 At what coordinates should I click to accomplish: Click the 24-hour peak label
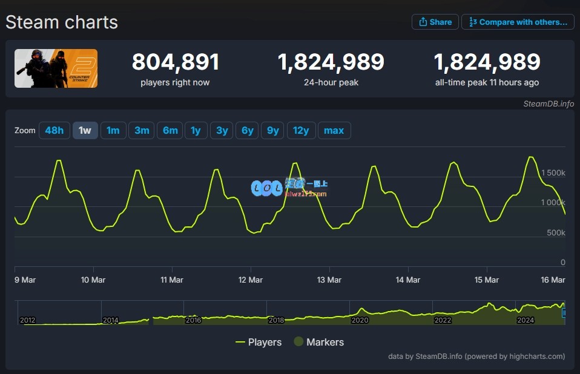click(x=331, y=82)
